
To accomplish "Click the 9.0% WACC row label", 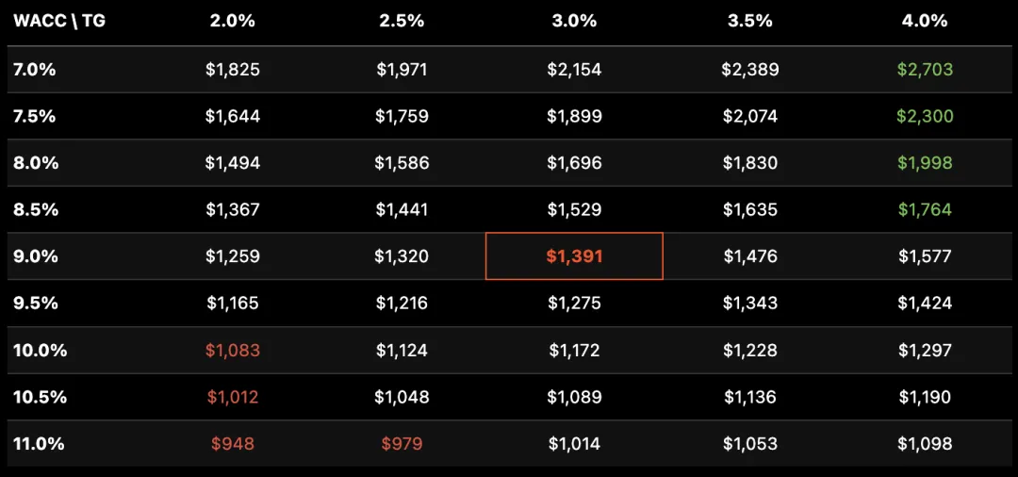I will pos(36,256).
